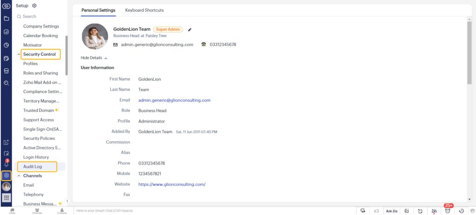Open Roles and Sharing
The width and height of the screenshot is (476, 215).
tap(40, 73)
